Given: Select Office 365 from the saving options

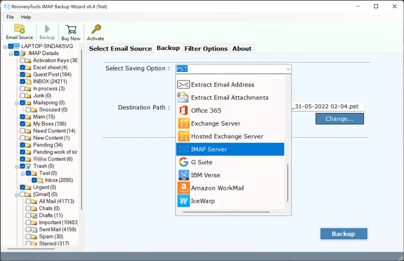Looking at the screenshot, I should 206,110.
